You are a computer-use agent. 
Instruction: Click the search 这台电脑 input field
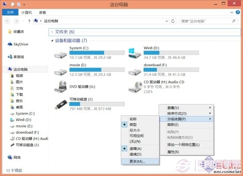coord(209,21)
